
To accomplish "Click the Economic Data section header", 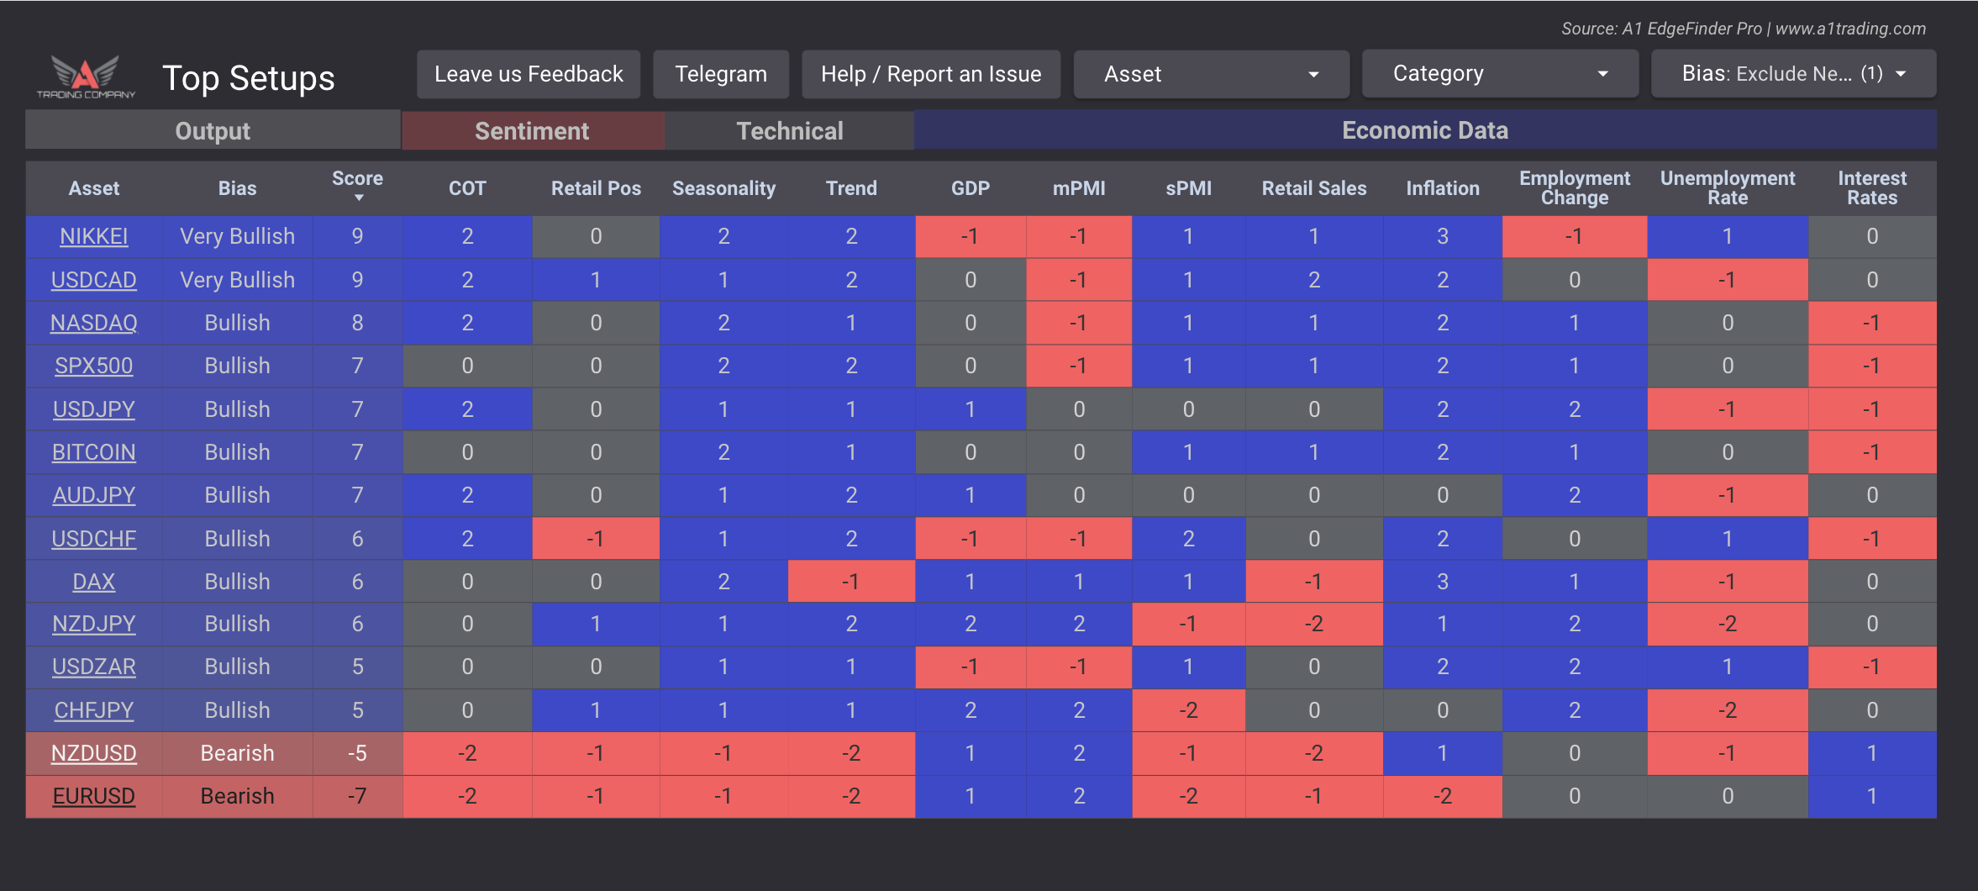I will click(1424, 130).
